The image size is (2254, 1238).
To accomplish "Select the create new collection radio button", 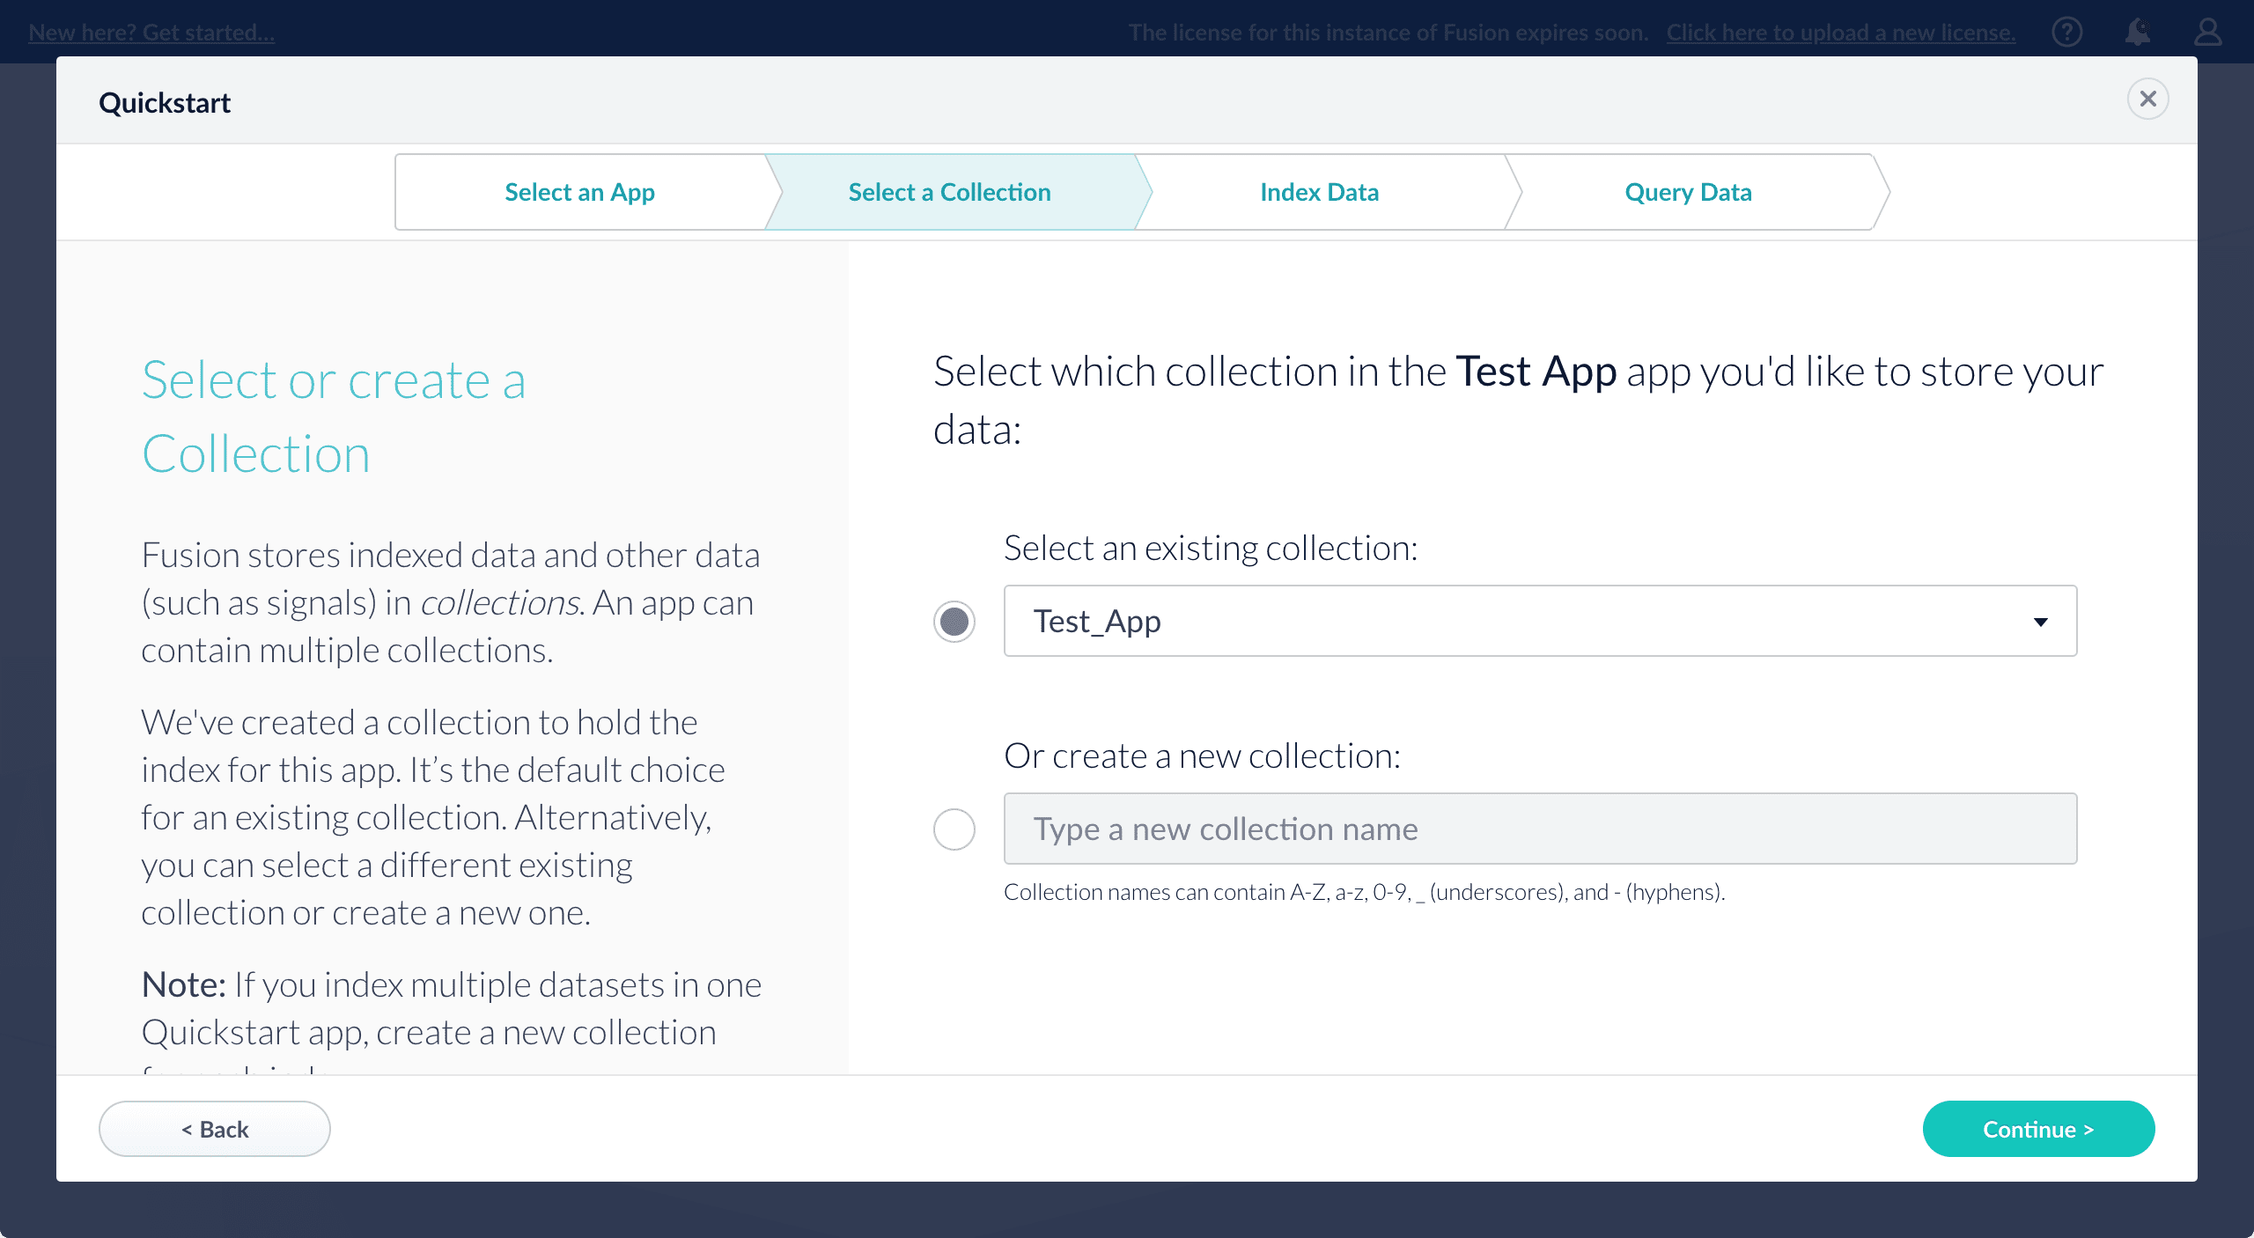I will coord(954,829).
